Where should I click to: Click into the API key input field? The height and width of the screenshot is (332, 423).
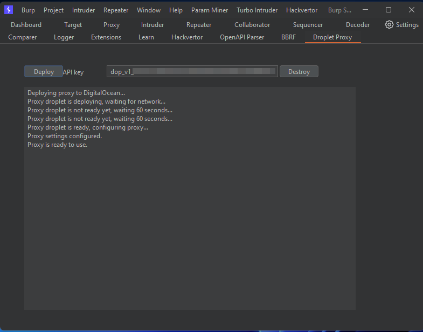click(x=192, y=72)
